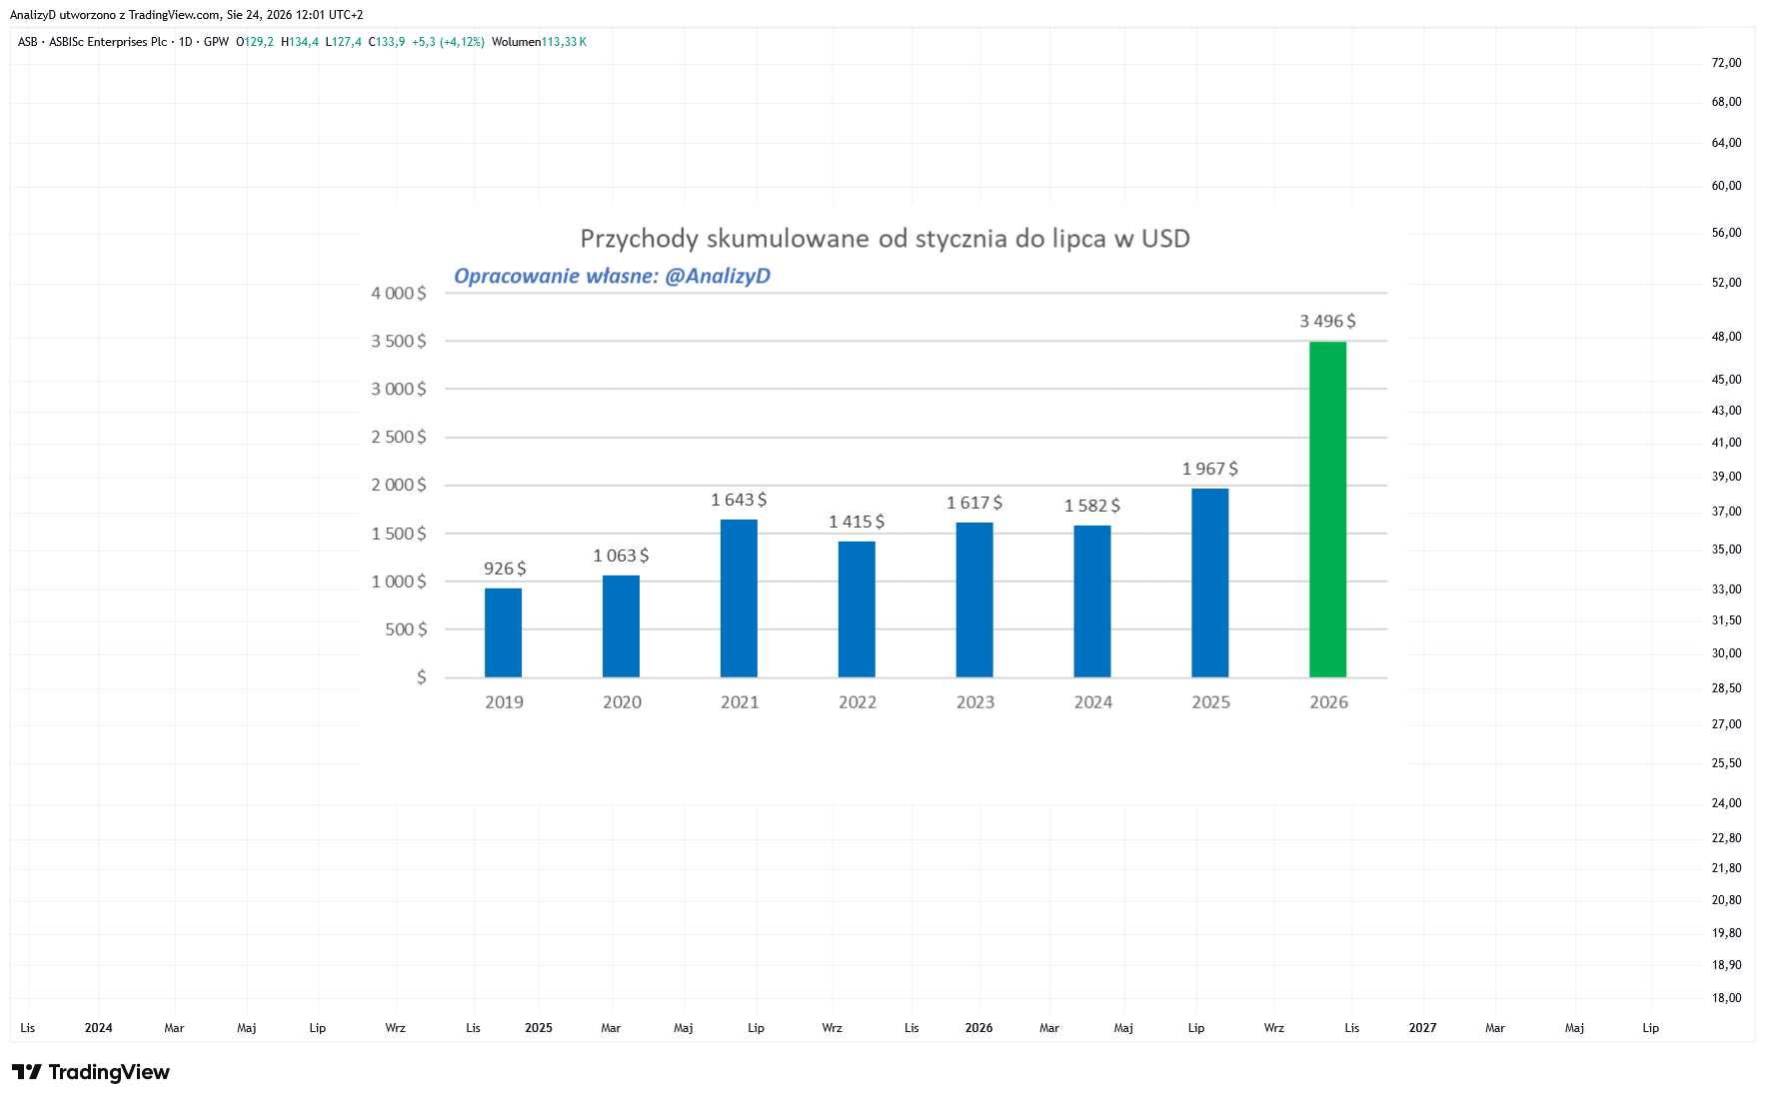Click the 60,00 price axis label
1765x1102 pixels.
tap(1726, 186)
